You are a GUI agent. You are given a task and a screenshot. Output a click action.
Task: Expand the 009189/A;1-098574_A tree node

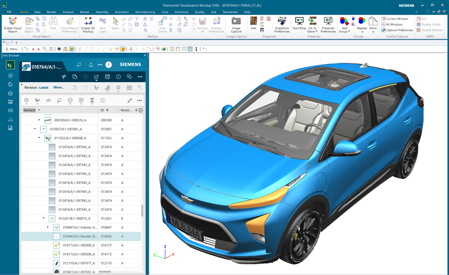pos(39,120)
